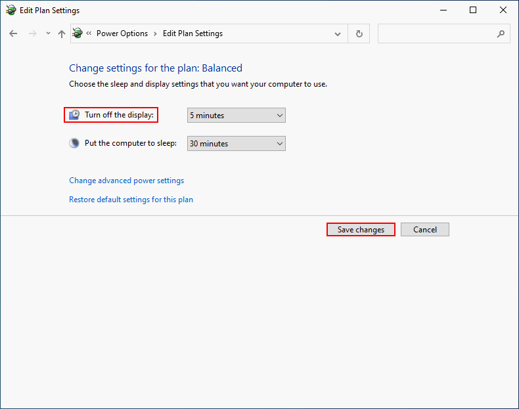Open the address bar history dropdown

click(x=338, y=33)
